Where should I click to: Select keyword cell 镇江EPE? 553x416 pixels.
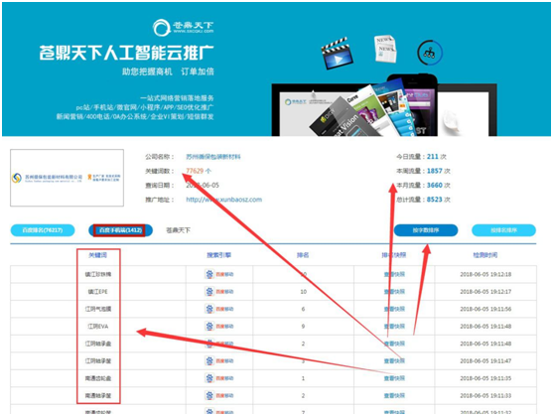(97, 292)
